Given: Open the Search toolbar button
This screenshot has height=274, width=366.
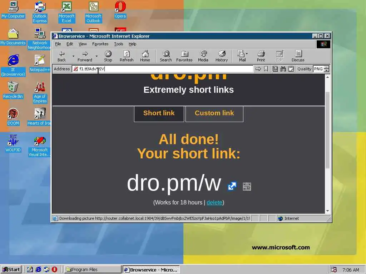Looking at the screenshot, I should point(166,56).
